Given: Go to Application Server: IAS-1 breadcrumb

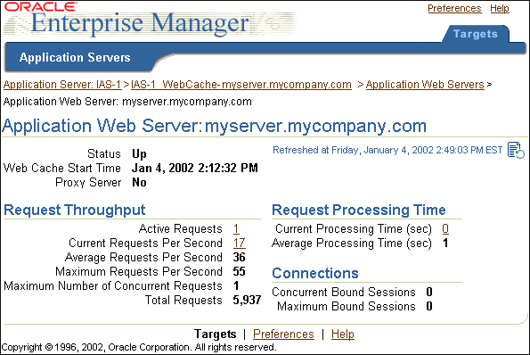Looking at the screenshot, I should pyautogui.click(x=62, y=84).
